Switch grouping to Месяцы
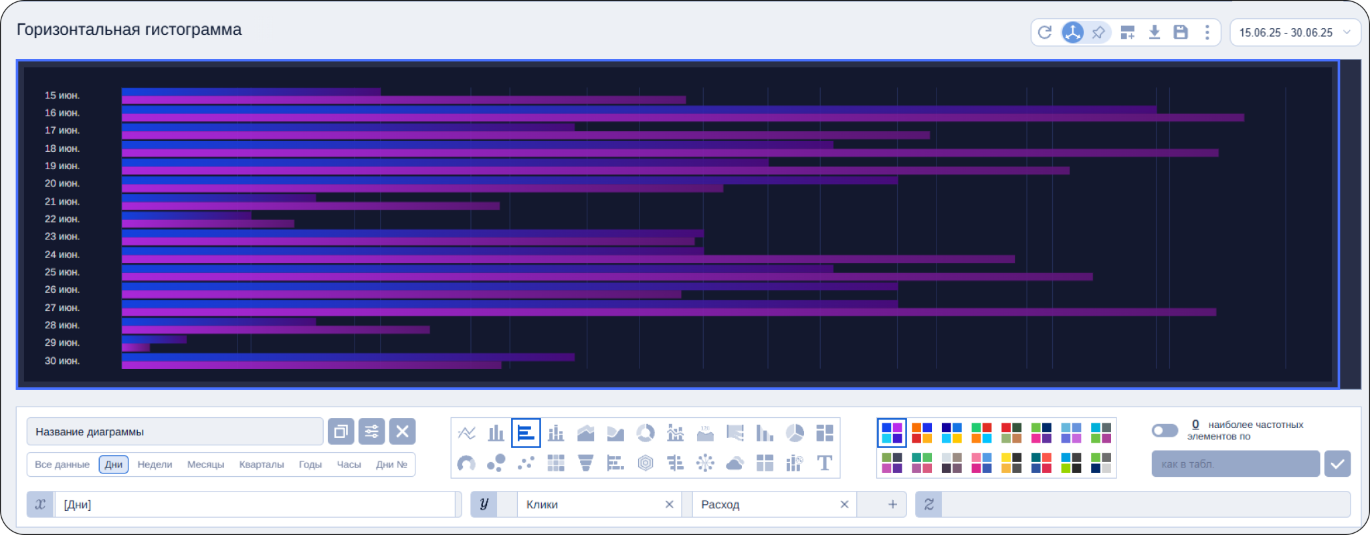This screenshot has height=535, width=1370. (205, 464)
